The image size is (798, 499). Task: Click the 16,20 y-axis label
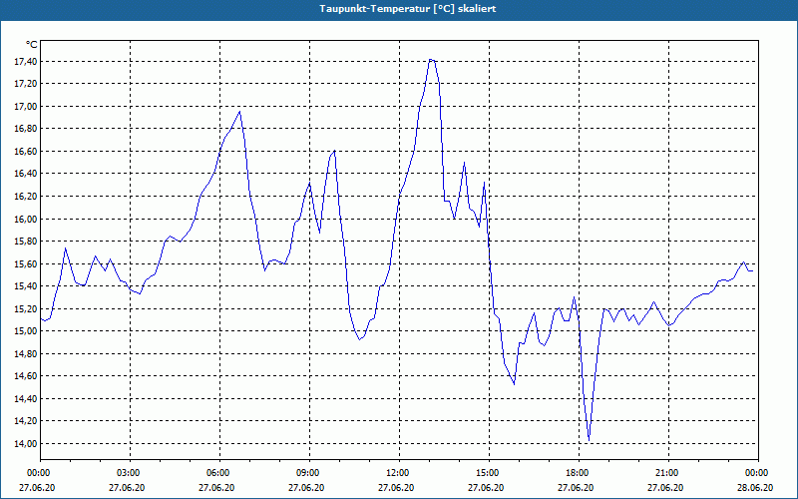click(26, 196)
